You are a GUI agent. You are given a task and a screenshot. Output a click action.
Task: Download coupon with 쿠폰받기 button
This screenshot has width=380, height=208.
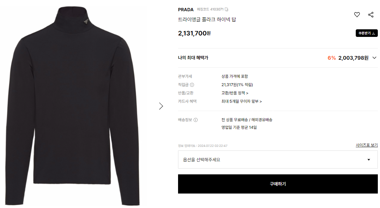point(366,33)
